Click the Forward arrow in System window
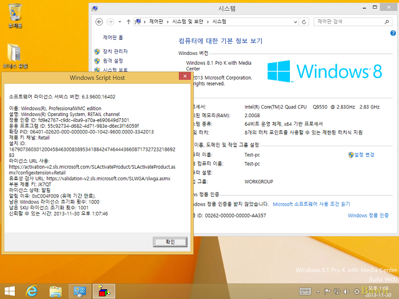The image size is (399, 299). tap(110, 22)
